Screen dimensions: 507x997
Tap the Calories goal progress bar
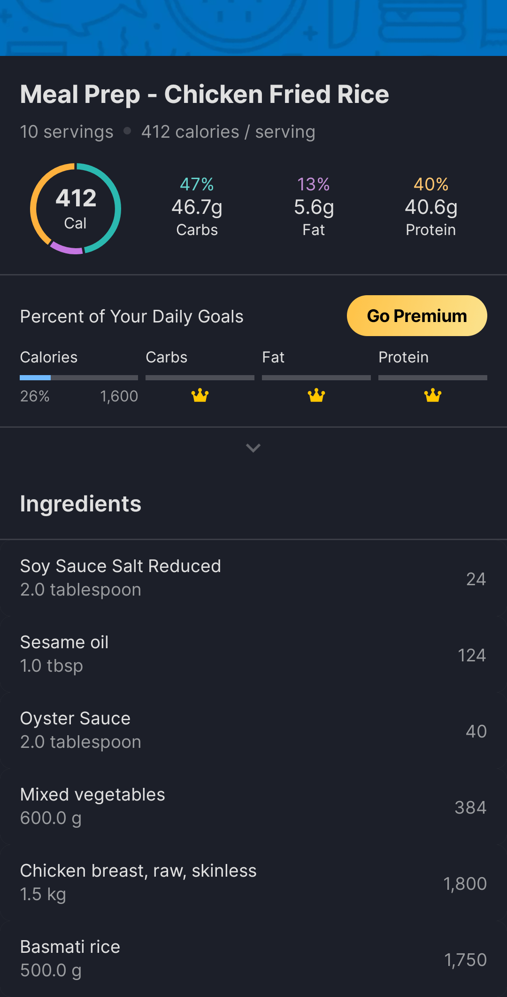[x=78, y=378]
